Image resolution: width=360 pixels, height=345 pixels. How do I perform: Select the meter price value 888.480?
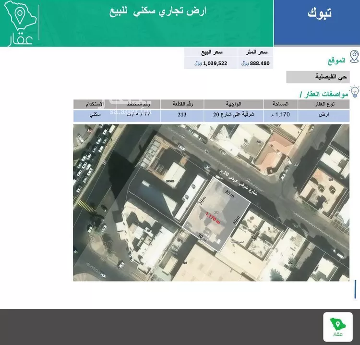point(260,63)
